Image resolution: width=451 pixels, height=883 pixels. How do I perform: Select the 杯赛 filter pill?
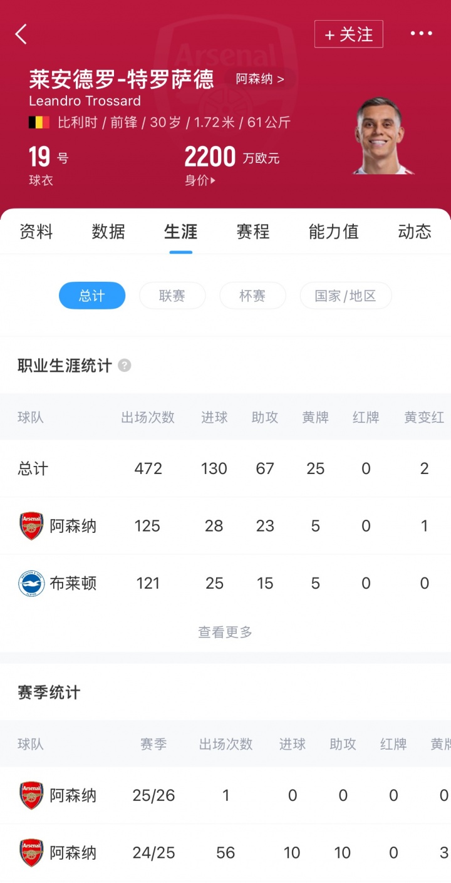point(252,296)
